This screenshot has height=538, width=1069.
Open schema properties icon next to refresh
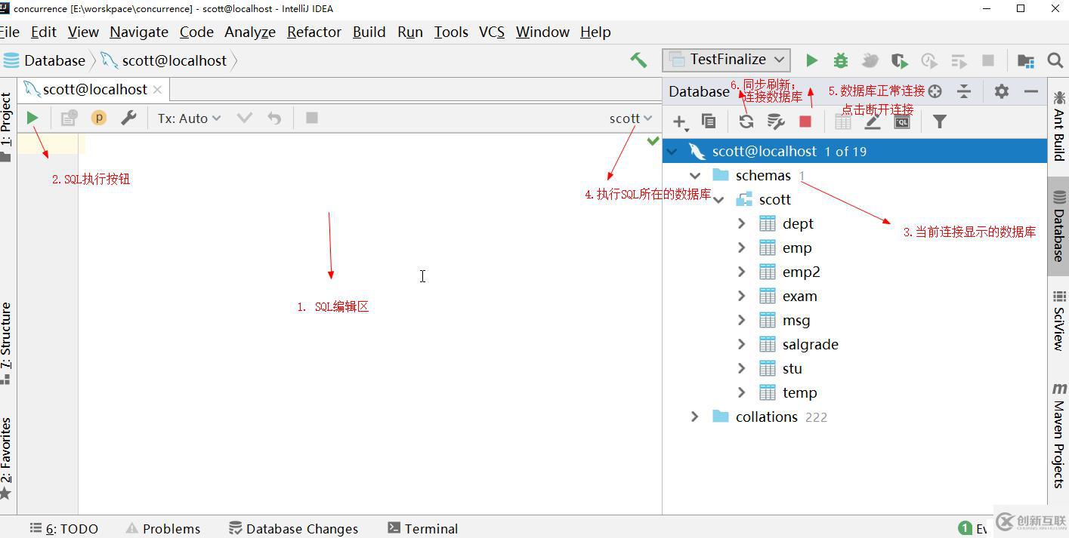(776, 121)
